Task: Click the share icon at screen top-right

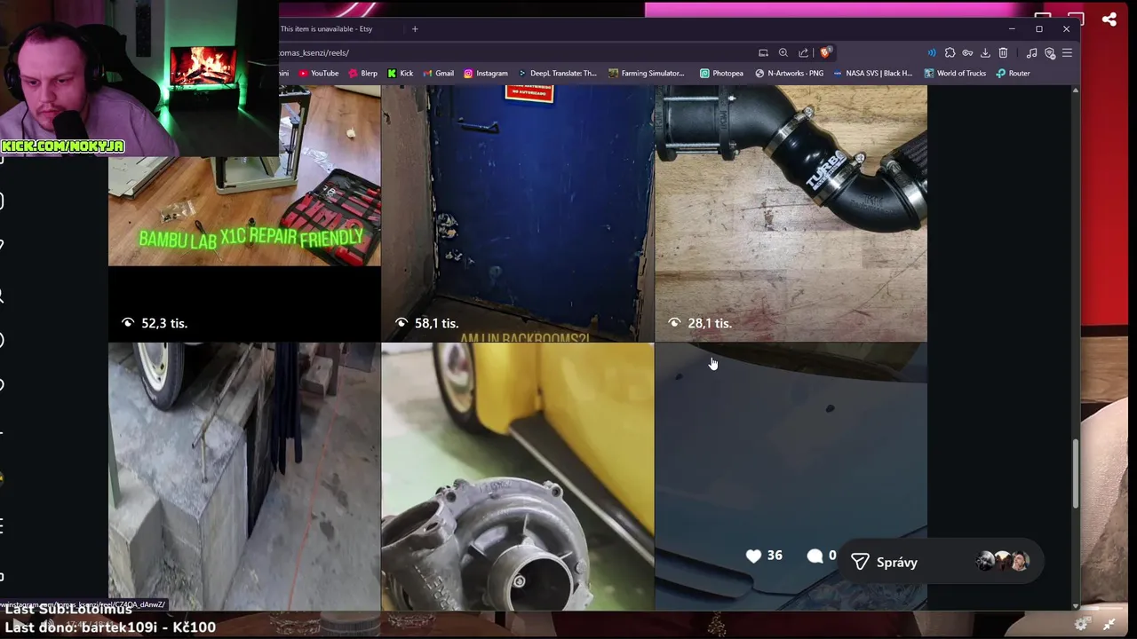Action: click(1109, 19)
